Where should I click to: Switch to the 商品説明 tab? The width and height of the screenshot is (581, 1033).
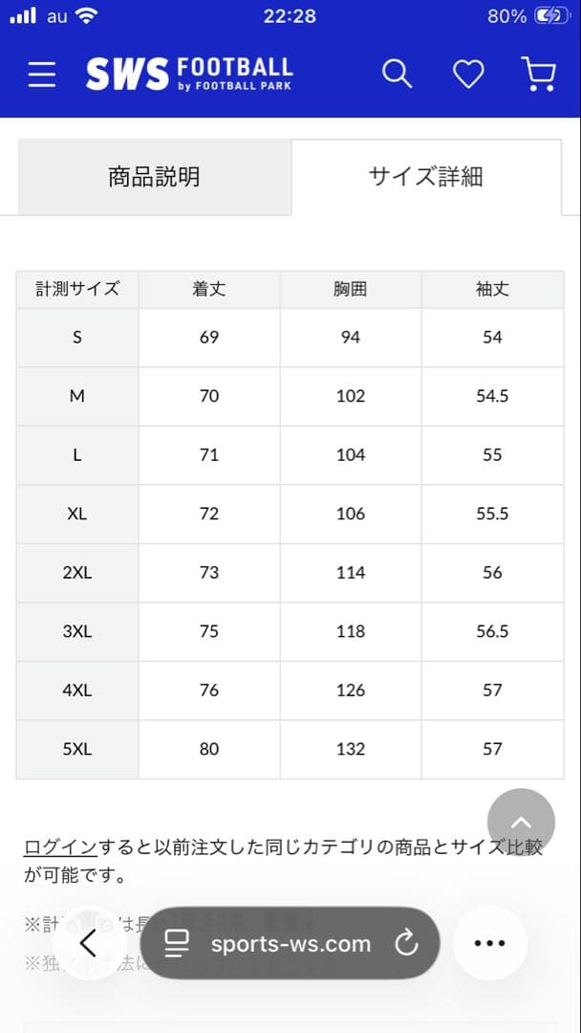coord(153,177)
